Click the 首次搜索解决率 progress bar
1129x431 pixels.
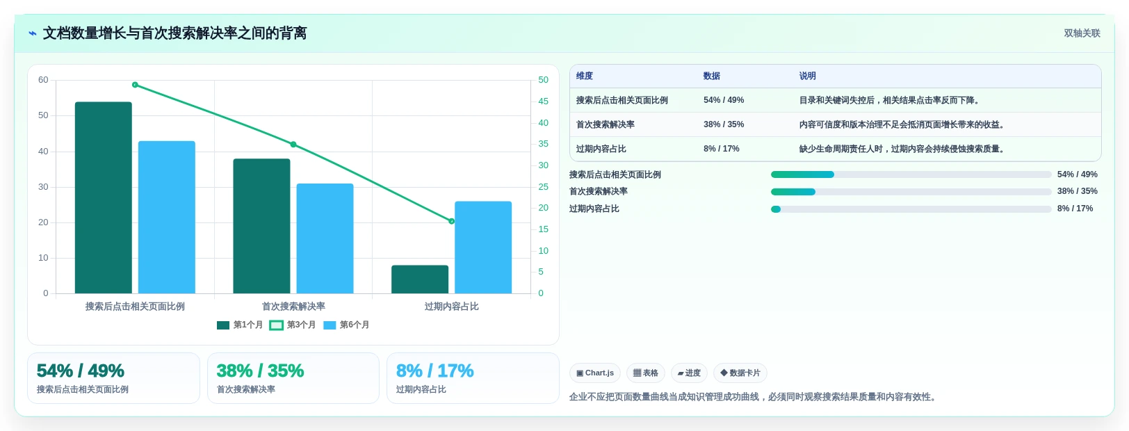point(911,192)
